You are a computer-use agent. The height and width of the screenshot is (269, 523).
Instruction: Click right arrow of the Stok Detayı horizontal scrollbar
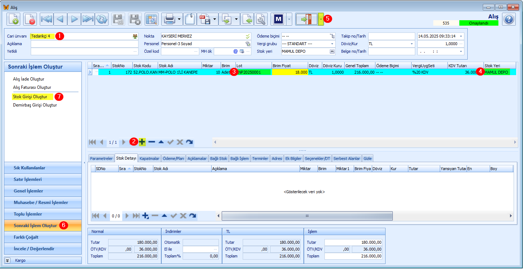pos(511,216)
